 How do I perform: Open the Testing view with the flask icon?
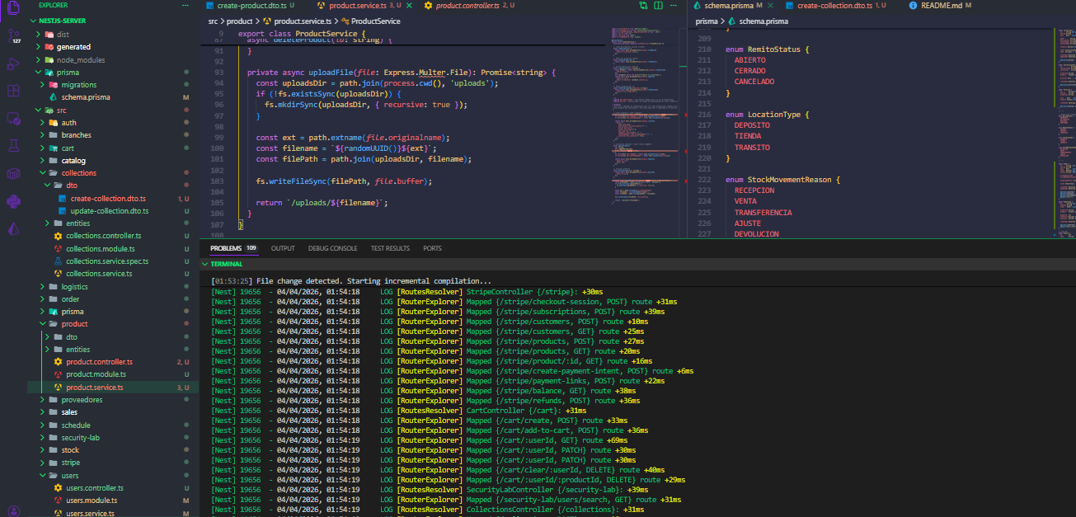tap(12, 147)
